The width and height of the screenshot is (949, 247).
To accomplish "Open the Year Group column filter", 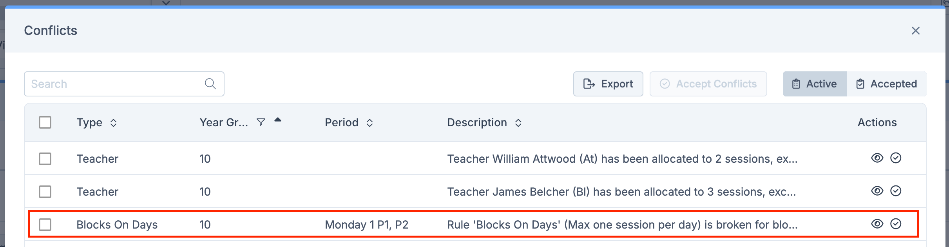I will click(x=261, y=123).
